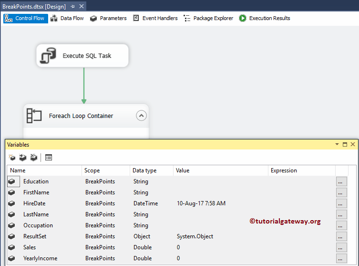Image resolution: width=359 pixels, height=266 pixels.
Task: Click the ellipsis button on Education row
Action: pyautogui.click(x=341, y=181)
